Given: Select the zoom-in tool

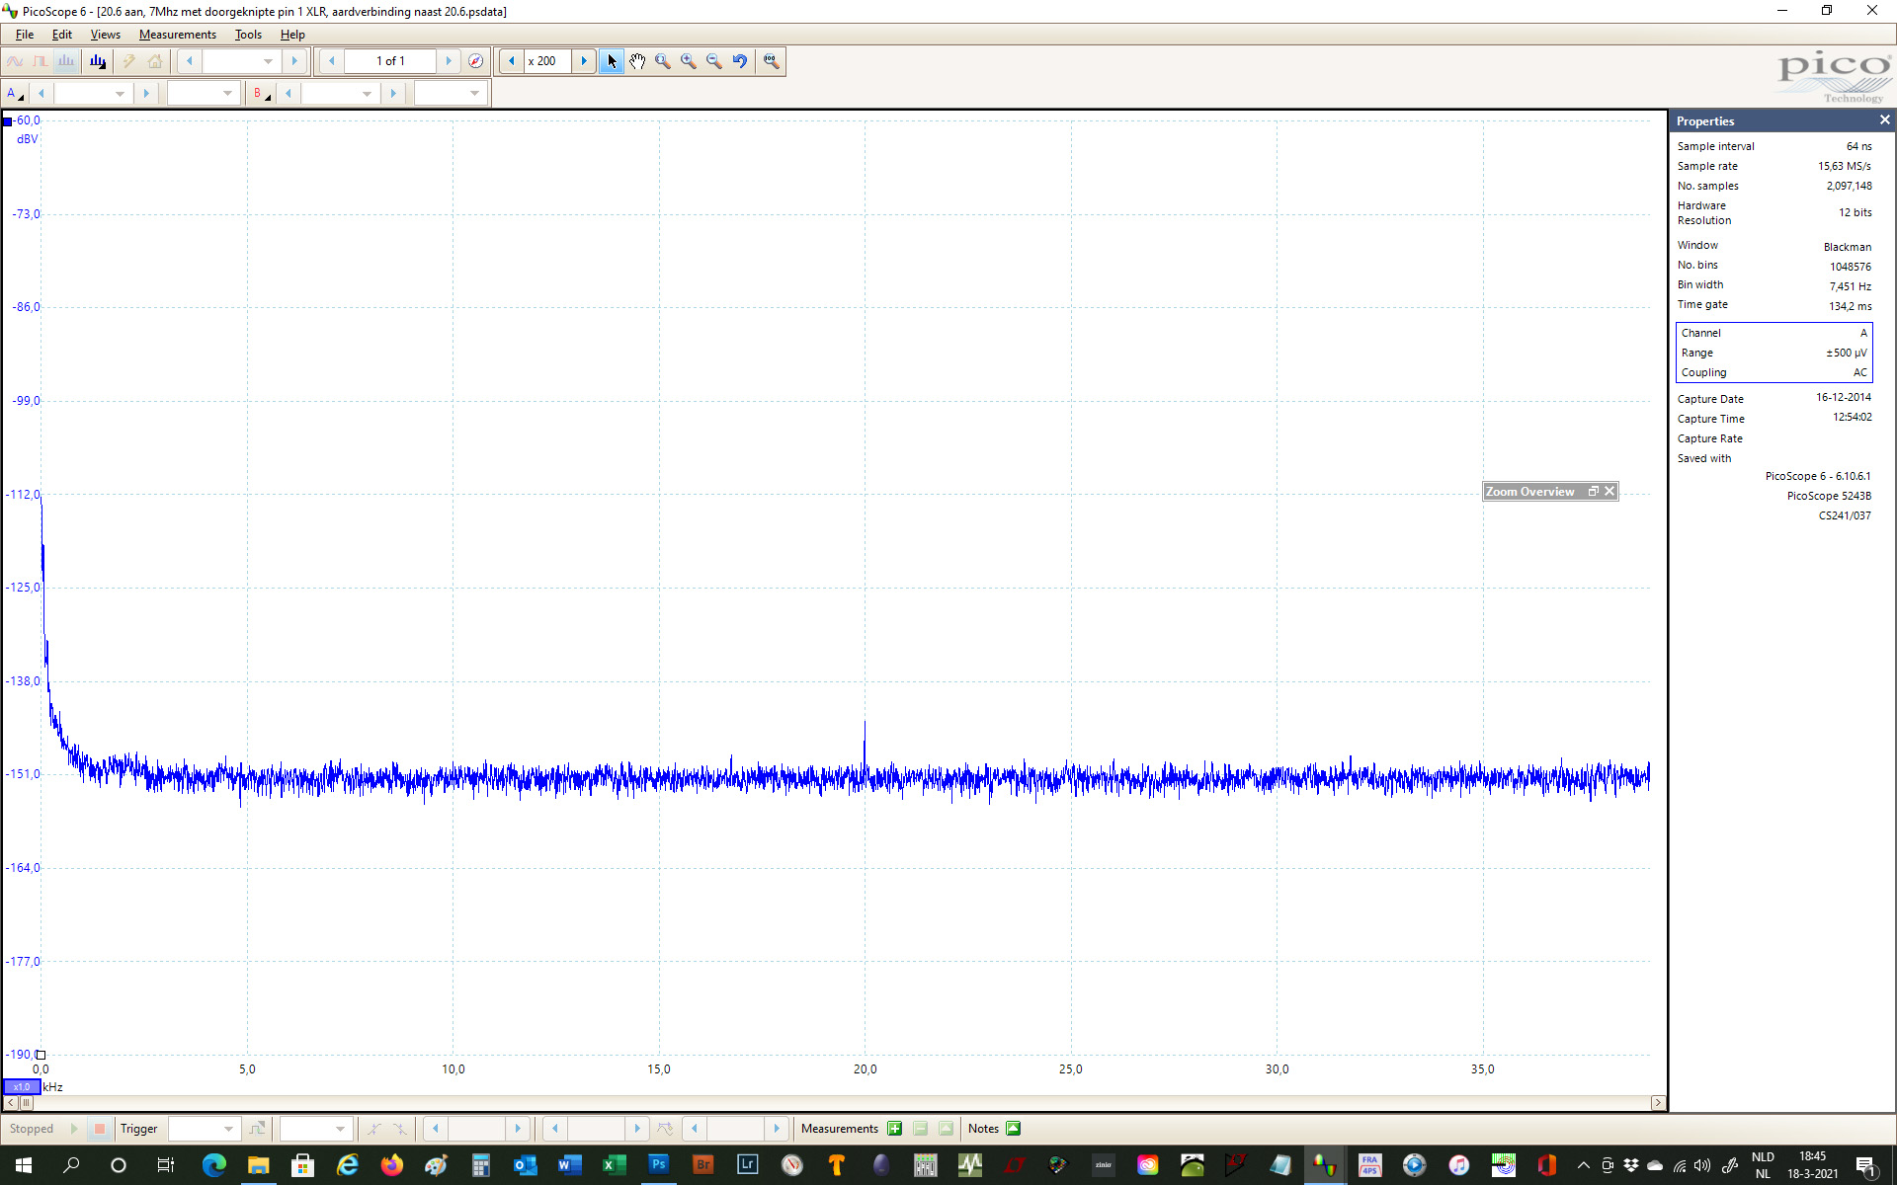Looking at the screenshot, I should tap(689, 61).
